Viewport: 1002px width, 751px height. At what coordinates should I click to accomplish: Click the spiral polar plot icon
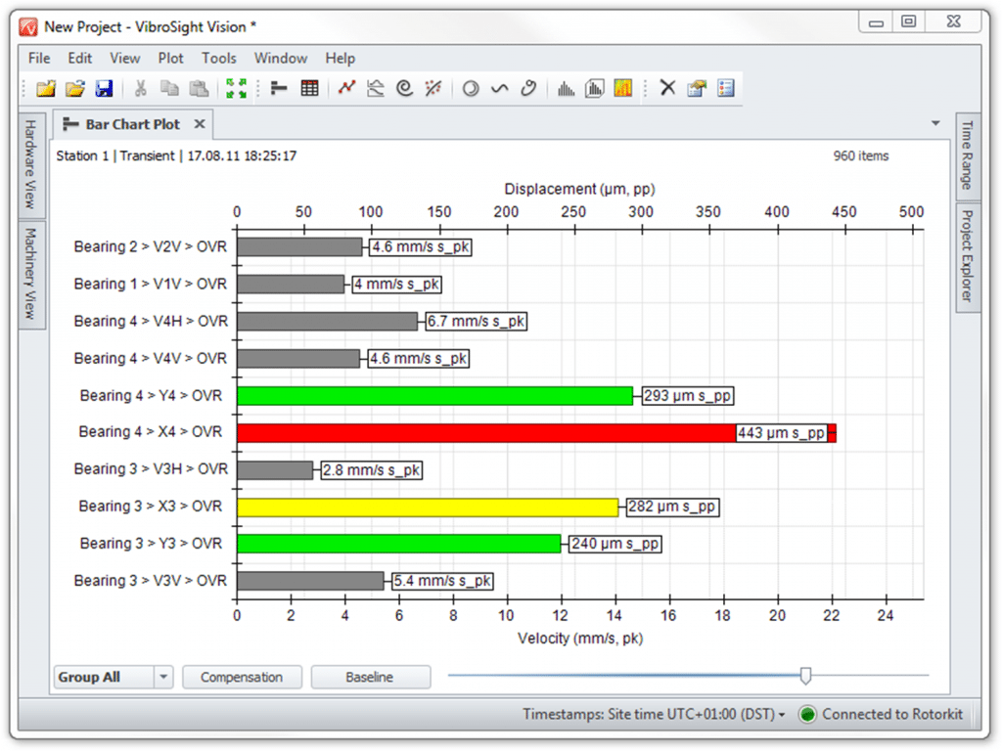tap(403, 88)
